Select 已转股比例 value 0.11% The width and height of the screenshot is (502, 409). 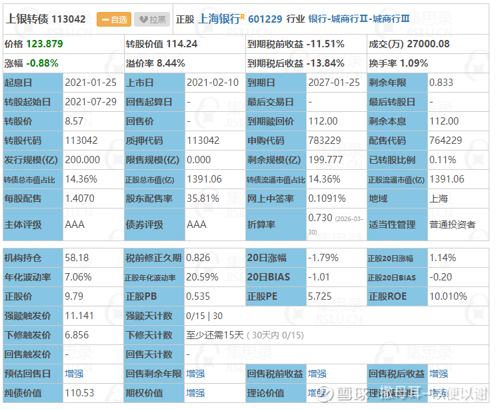click(x=443, y=160)
